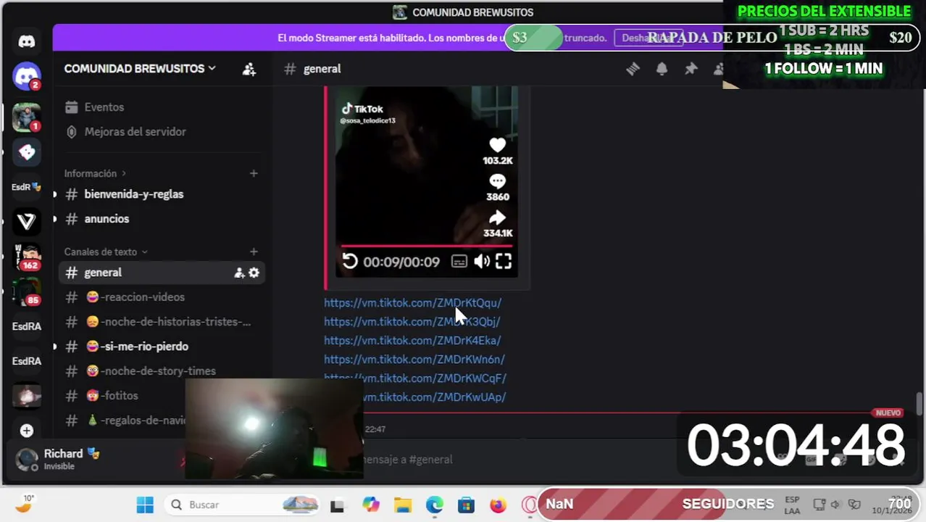Image resolution: width=926 pixels, height=522 pixels.
Task: Click the TikTok like heart icon
Action: (497, 145)
